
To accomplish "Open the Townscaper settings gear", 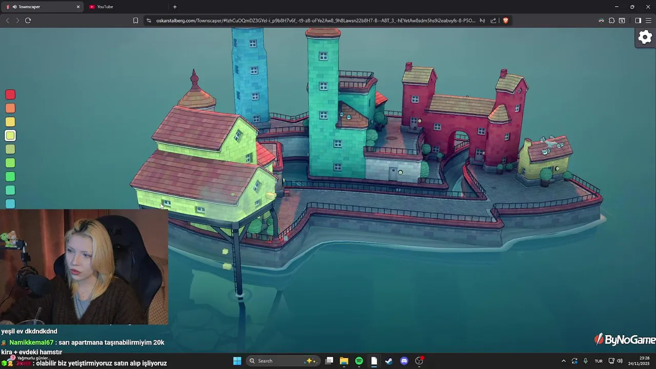I will point(645,37).
